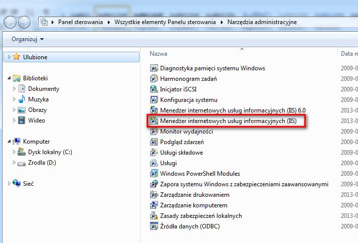
Task: Collapse the Komputer tree node
Action: click(x=9, y=142)
